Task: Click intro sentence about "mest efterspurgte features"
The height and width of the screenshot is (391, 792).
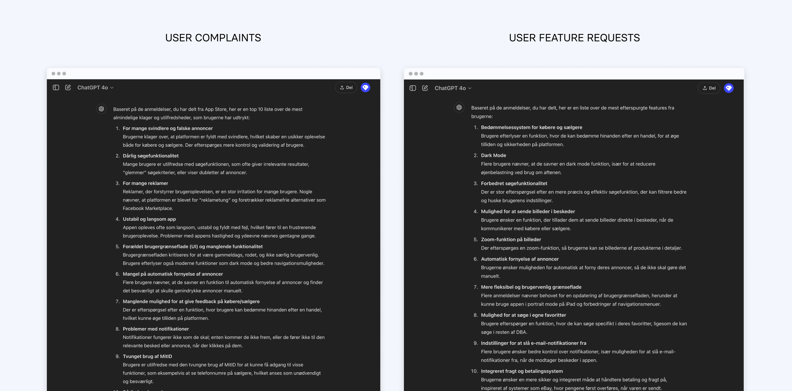Action: point(573,112)
